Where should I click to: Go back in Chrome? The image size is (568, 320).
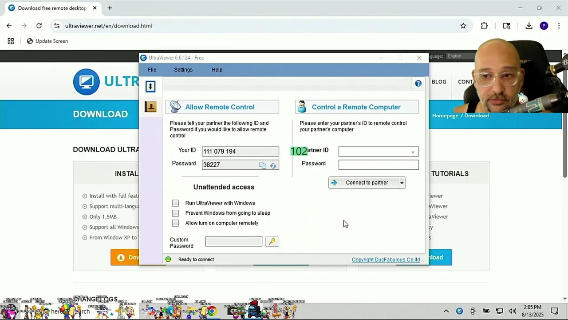pos(9,26)
